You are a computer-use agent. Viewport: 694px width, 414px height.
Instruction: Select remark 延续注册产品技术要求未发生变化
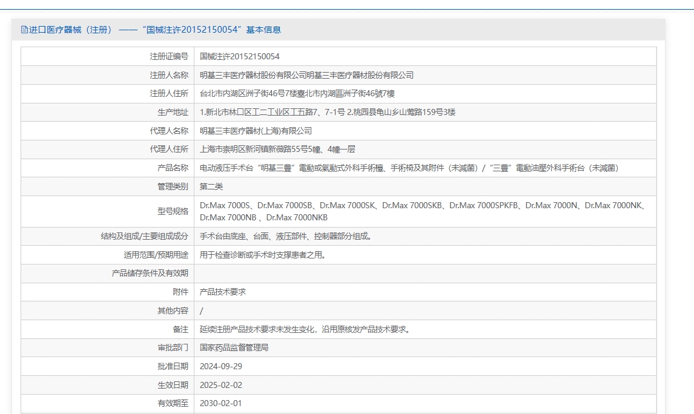coord(305,329)
